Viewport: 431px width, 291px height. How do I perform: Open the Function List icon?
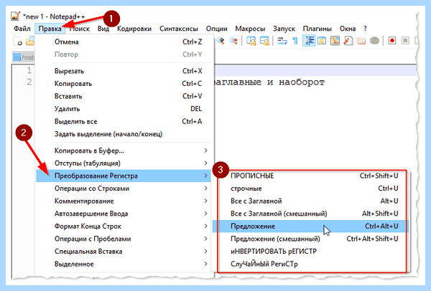(x=348, y=41)
